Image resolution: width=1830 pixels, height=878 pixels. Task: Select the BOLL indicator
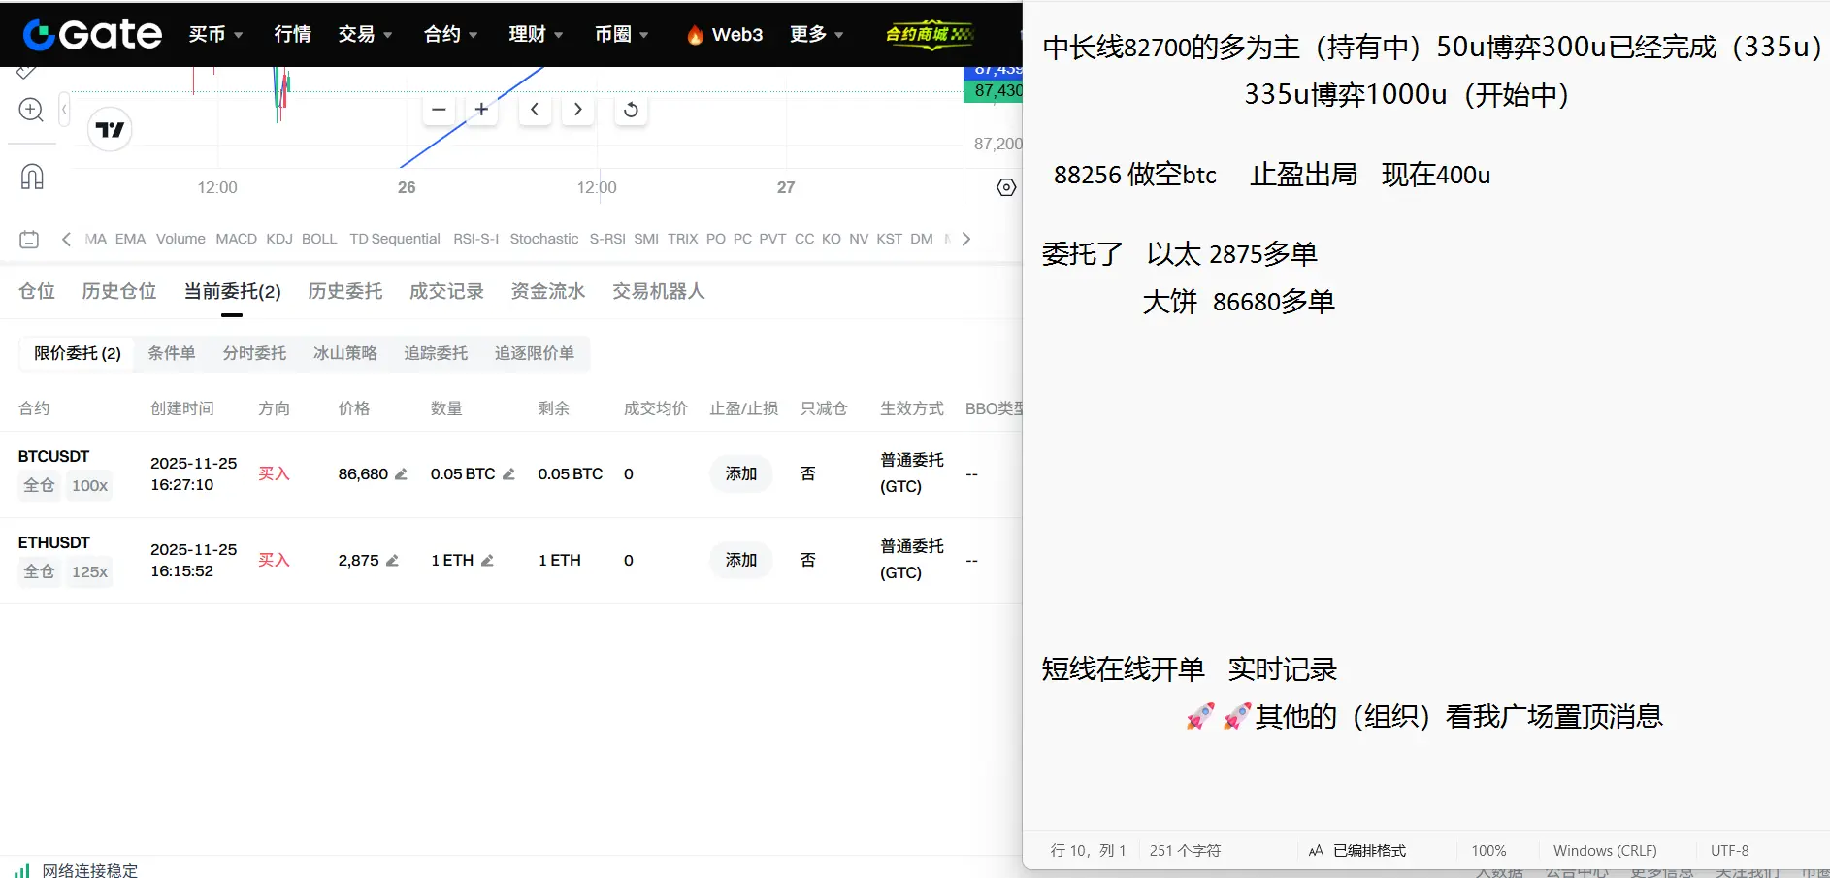319,239
